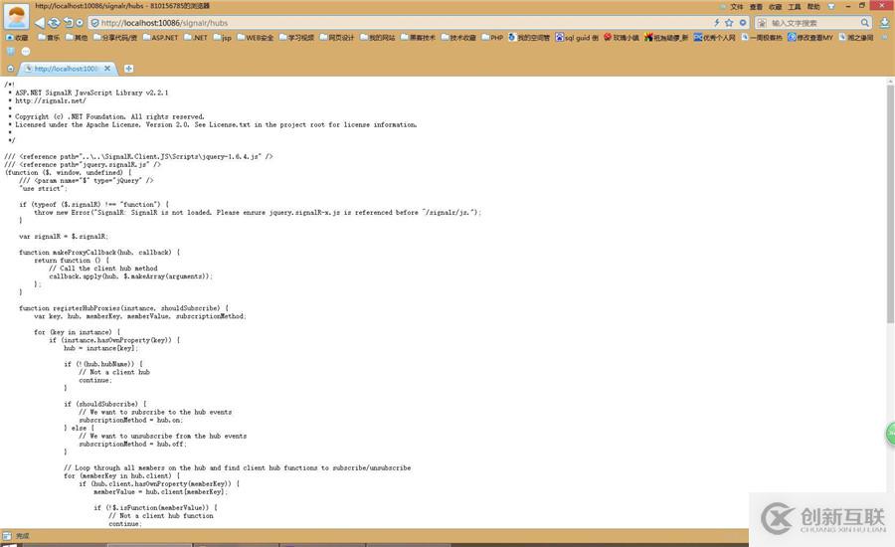Open the sql guid bookmark
This screenshot has width=895, height=547.
[577, 37]
